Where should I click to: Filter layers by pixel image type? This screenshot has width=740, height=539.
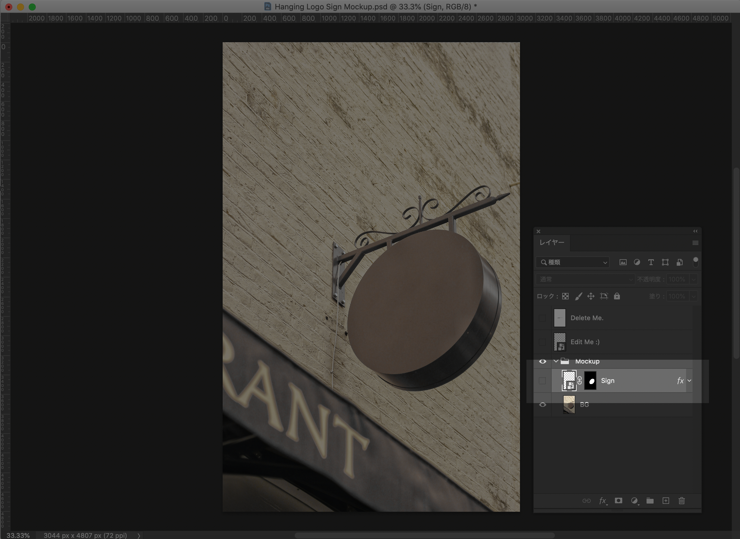pos(623,262)
